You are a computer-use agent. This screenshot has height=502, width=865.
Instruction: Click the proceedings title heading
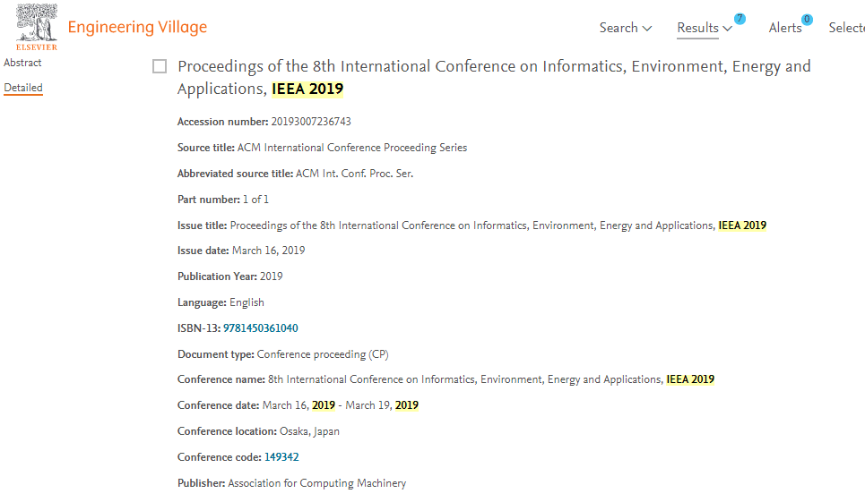click(x=494, y=78)
